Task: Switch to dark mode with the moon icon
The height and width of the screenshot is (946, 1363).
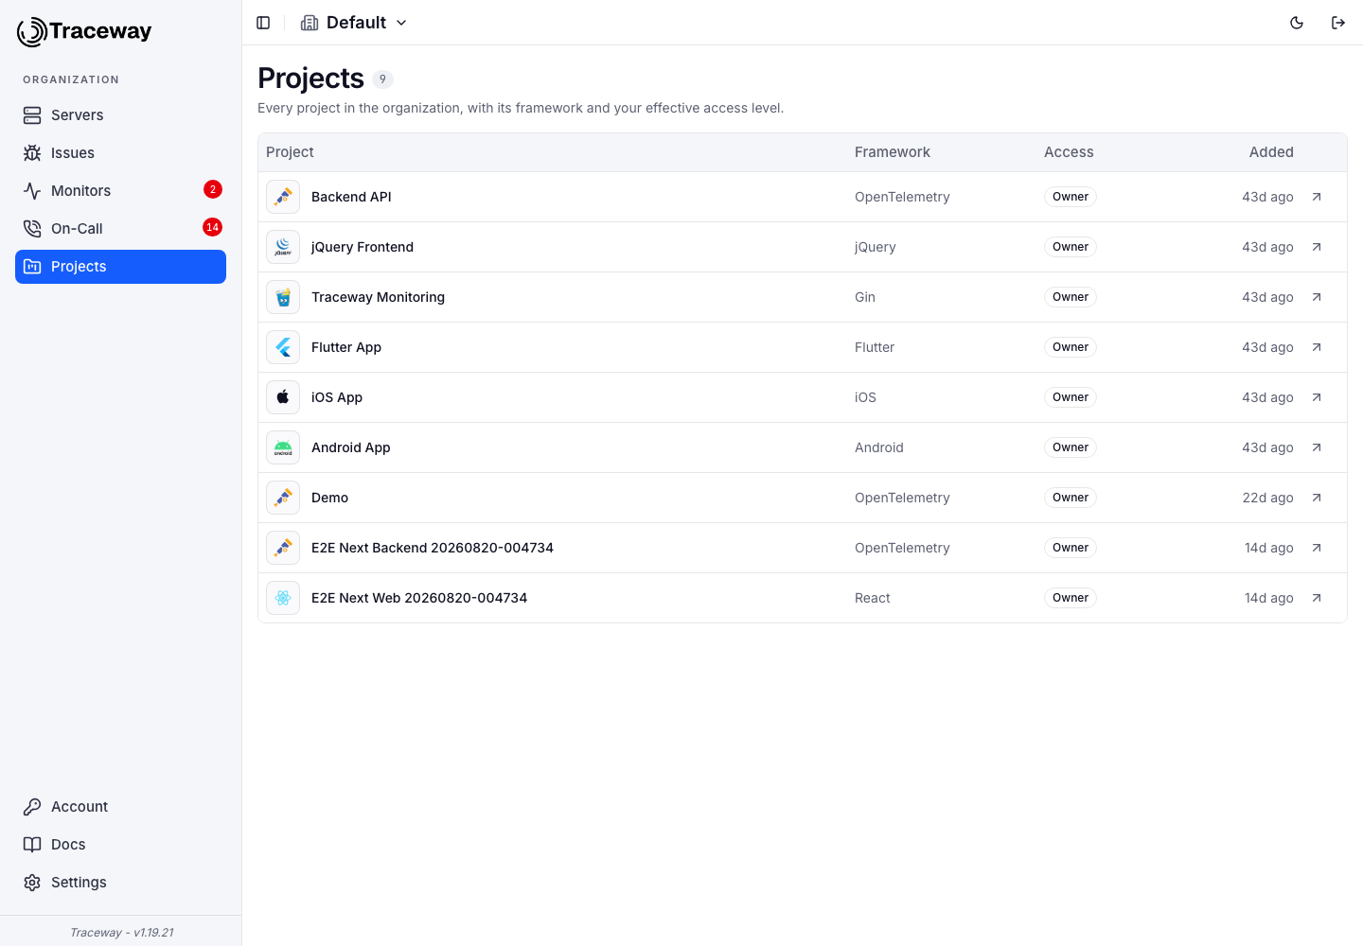Action: click(x=1297, y=23)
